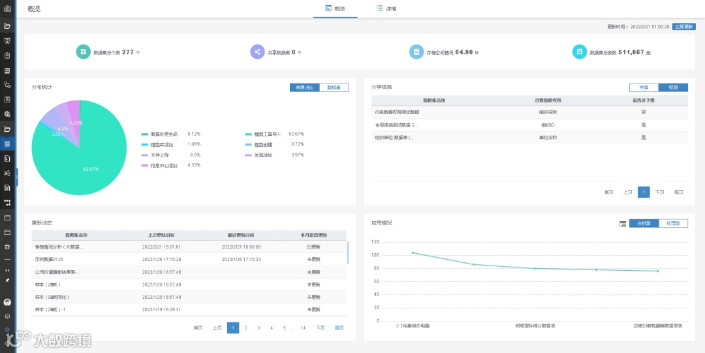Click 尾页 in update list pagination
Viewport: 705px width, 353px height.
click(339, 328)
